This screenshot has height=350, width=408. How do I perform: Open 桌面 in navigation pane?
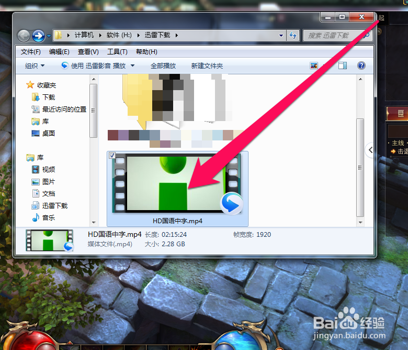[x=43, y=134]
